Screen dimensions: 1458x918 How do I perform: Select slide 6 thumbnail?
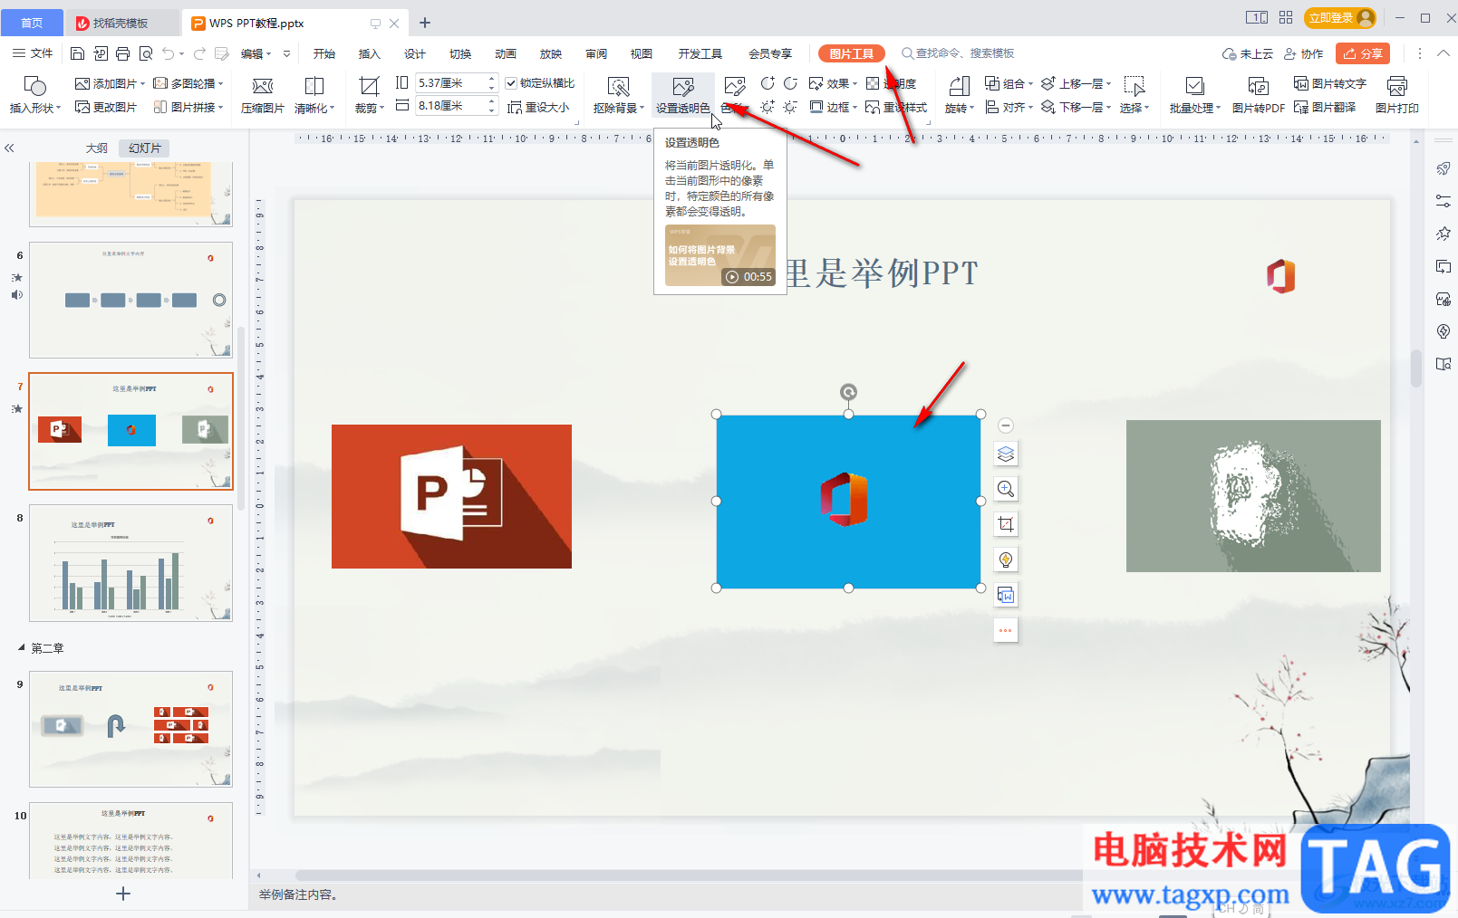click(x=130, y=300)
